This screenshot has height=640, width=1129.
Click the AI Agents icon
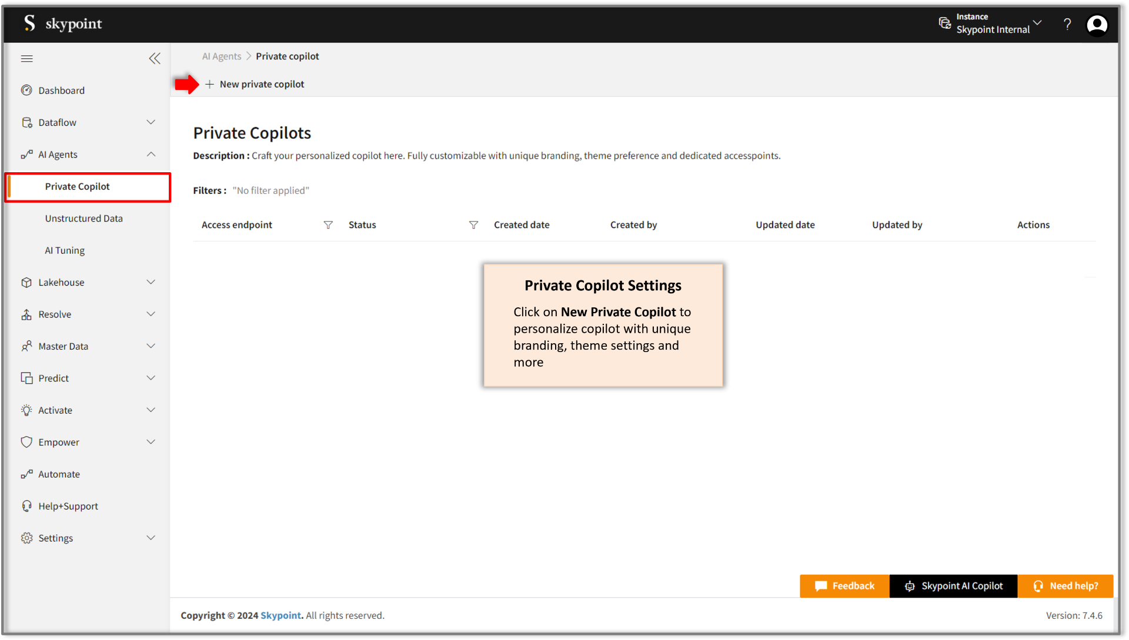click(26, 155)
